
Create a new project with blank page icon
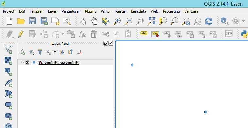[9, 21]
